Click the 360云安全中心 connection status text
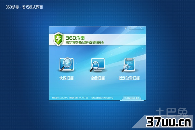Screen dimensions: 195x130 pyautogui.click(x=102, y=98)
